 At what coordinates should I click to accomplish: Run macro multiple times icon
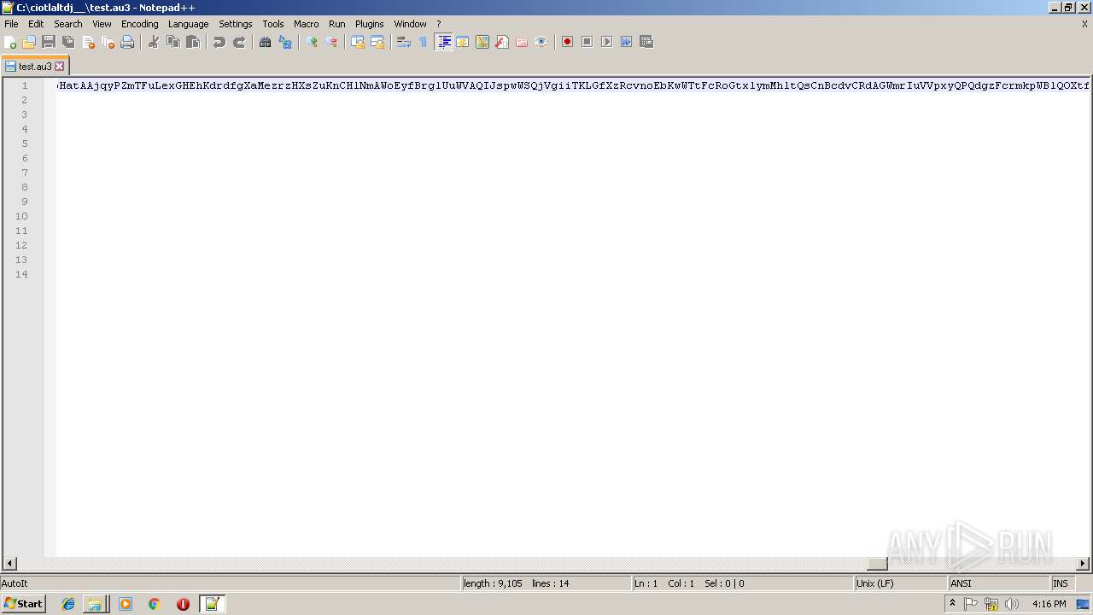coord(626,42)
